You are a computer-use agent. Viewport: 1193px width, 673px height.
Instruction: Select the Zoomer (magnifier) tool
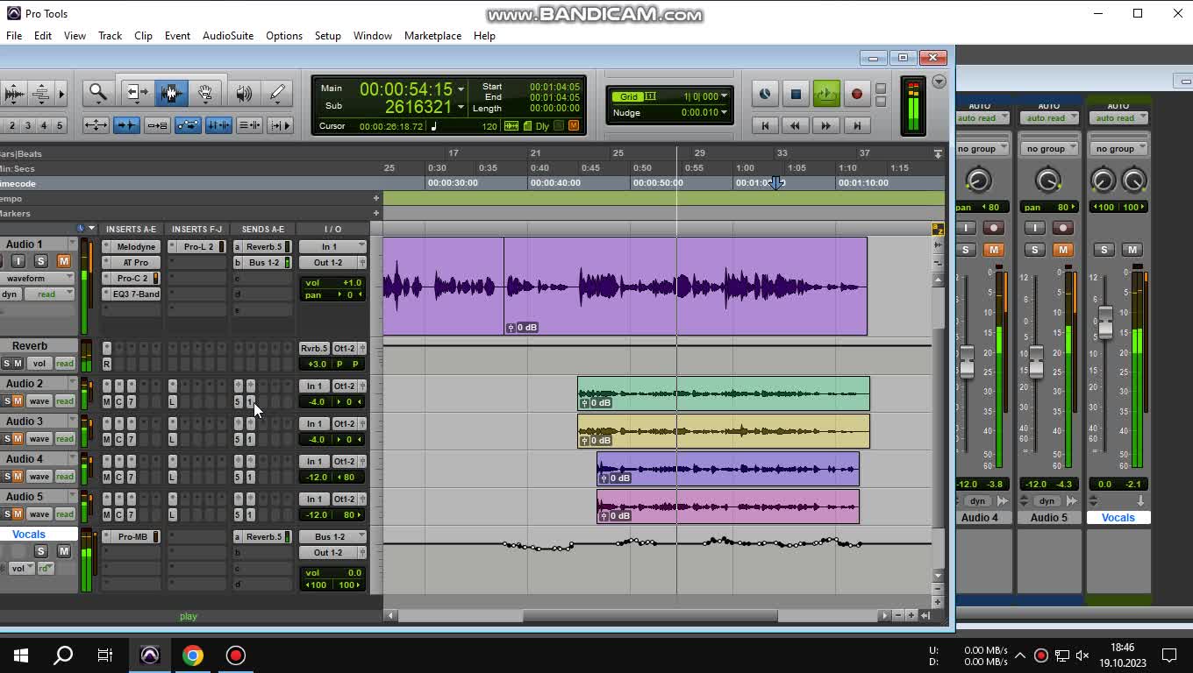coord(97,92)
